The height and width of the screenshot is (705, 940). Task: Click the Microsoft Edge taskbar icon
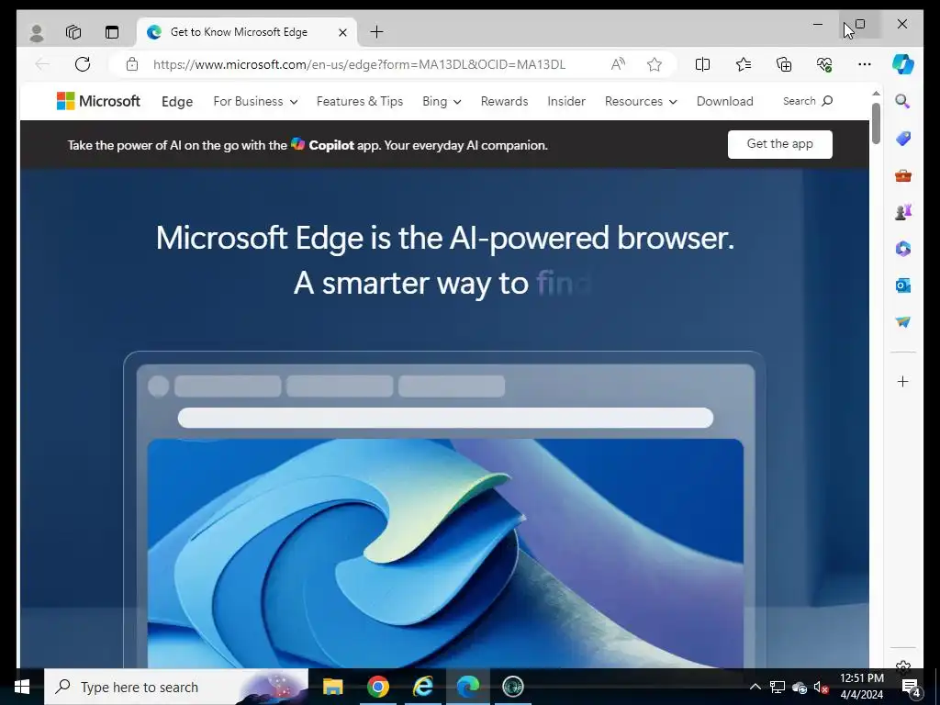coord(467,687)
